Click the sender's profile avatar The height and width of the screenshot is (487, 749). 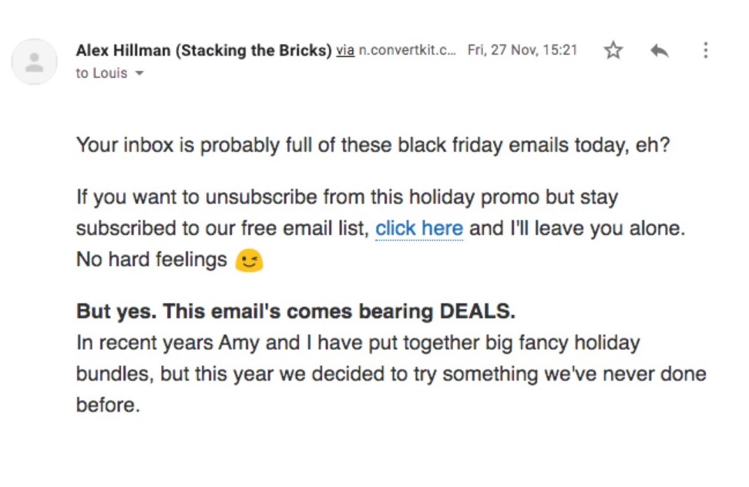[x=34, y=62]
